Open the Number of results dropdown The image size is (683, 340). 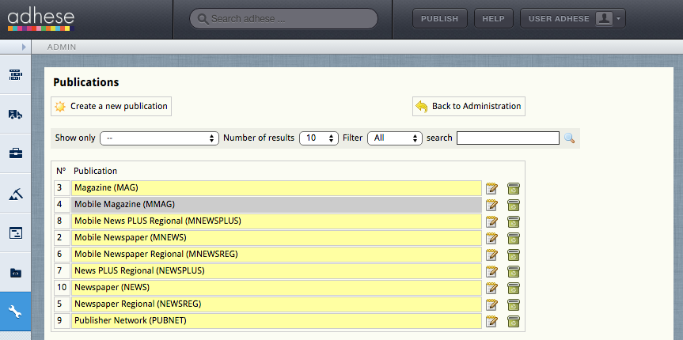pos(318,138)
